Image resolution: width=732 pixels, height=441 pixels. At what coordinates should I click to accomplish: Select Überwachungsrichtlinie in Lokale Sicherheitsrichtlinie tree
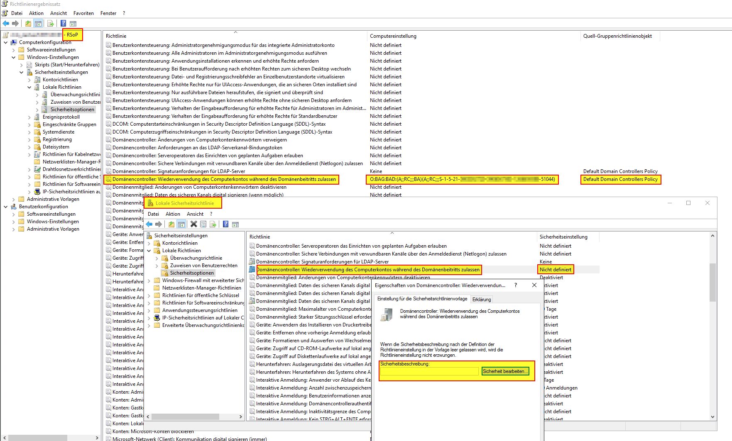(x=196, y=258)
